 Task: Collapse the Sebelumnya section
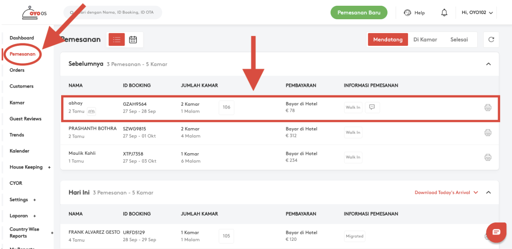click(488, 64)
